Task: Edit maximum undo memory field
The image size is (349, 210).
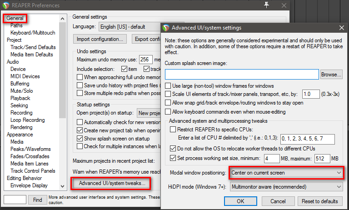Action: pos(146,60)
